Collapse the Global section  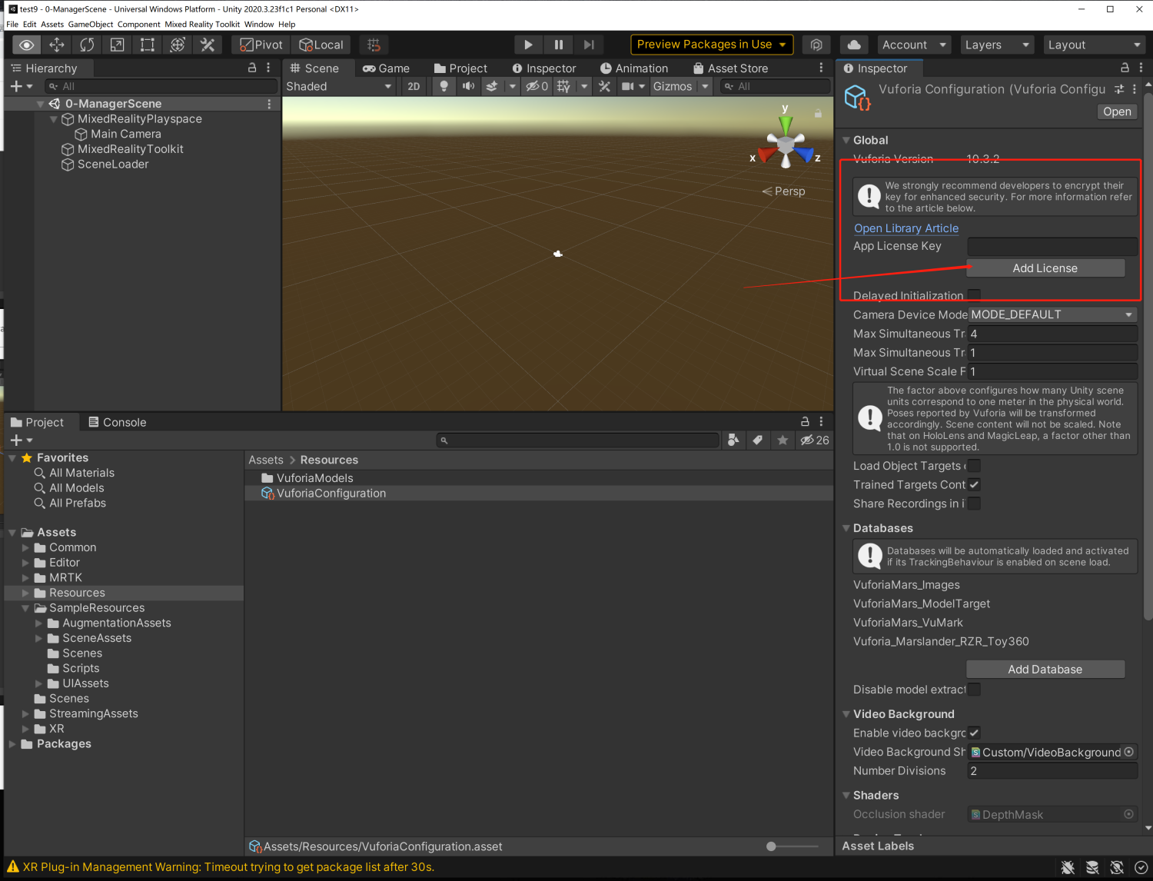point(846,140)
